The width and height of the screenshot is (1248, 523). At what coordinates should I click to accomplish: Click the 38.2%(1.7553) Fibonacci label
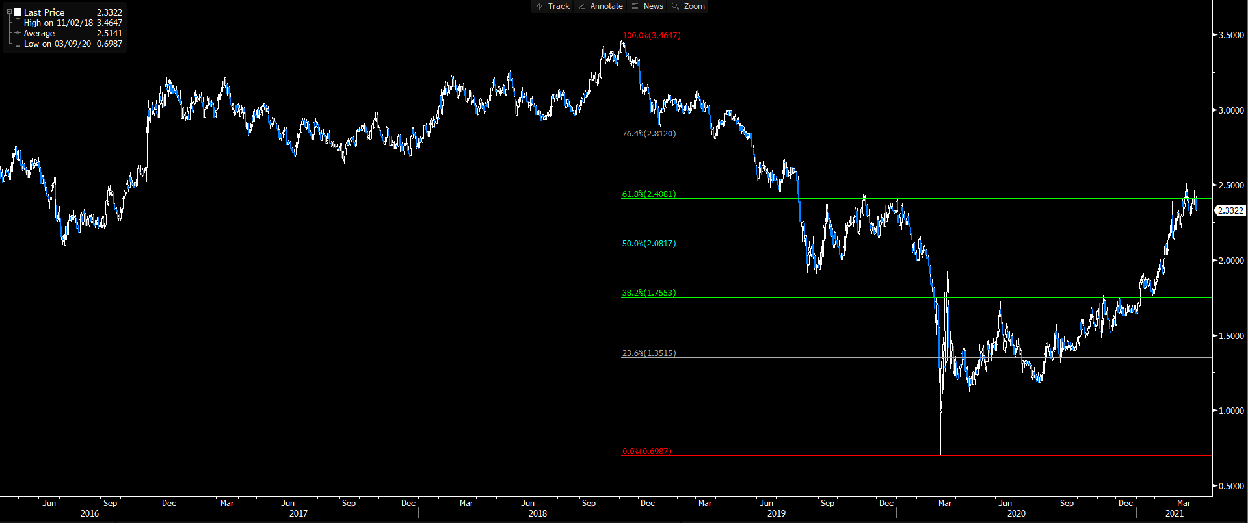(649, 293)
